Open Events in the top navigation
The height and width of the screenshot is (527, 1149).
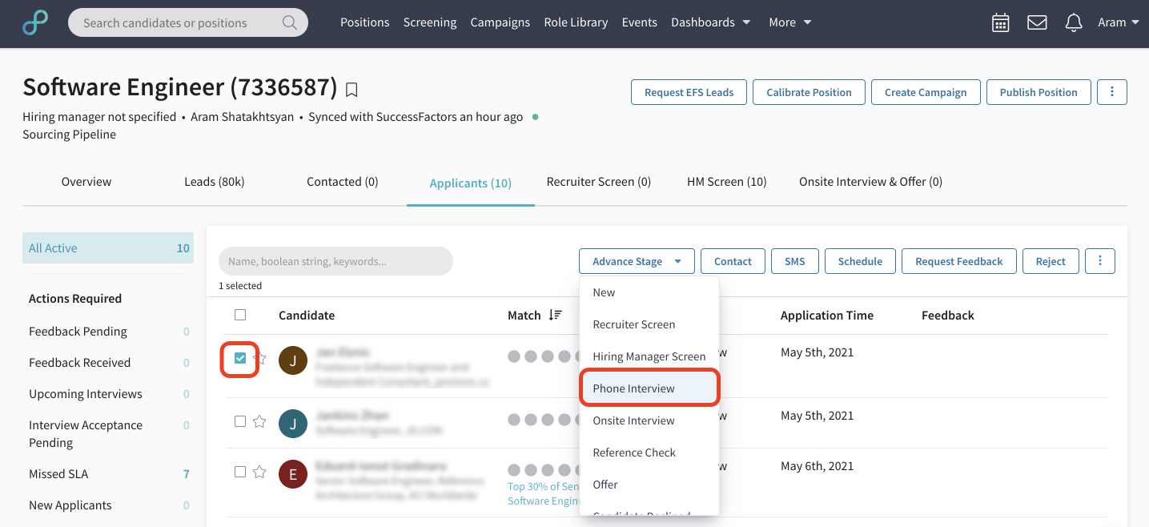[x=640, y=22]
